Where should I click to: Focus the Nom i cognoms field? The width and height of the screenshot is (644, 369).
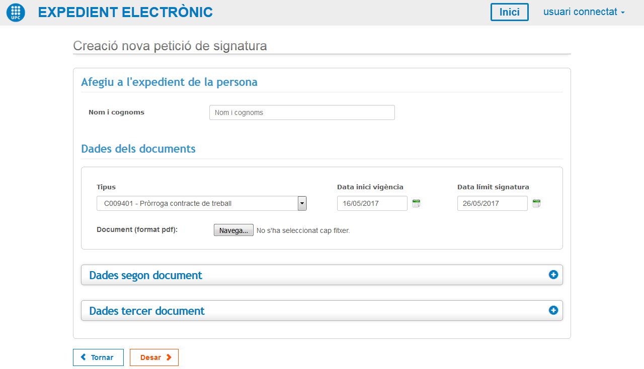[x=302, y=112]
